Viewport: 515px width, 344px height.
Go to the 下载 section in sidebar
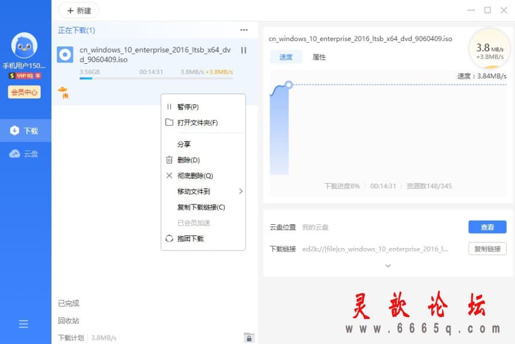tap(26, 131)
